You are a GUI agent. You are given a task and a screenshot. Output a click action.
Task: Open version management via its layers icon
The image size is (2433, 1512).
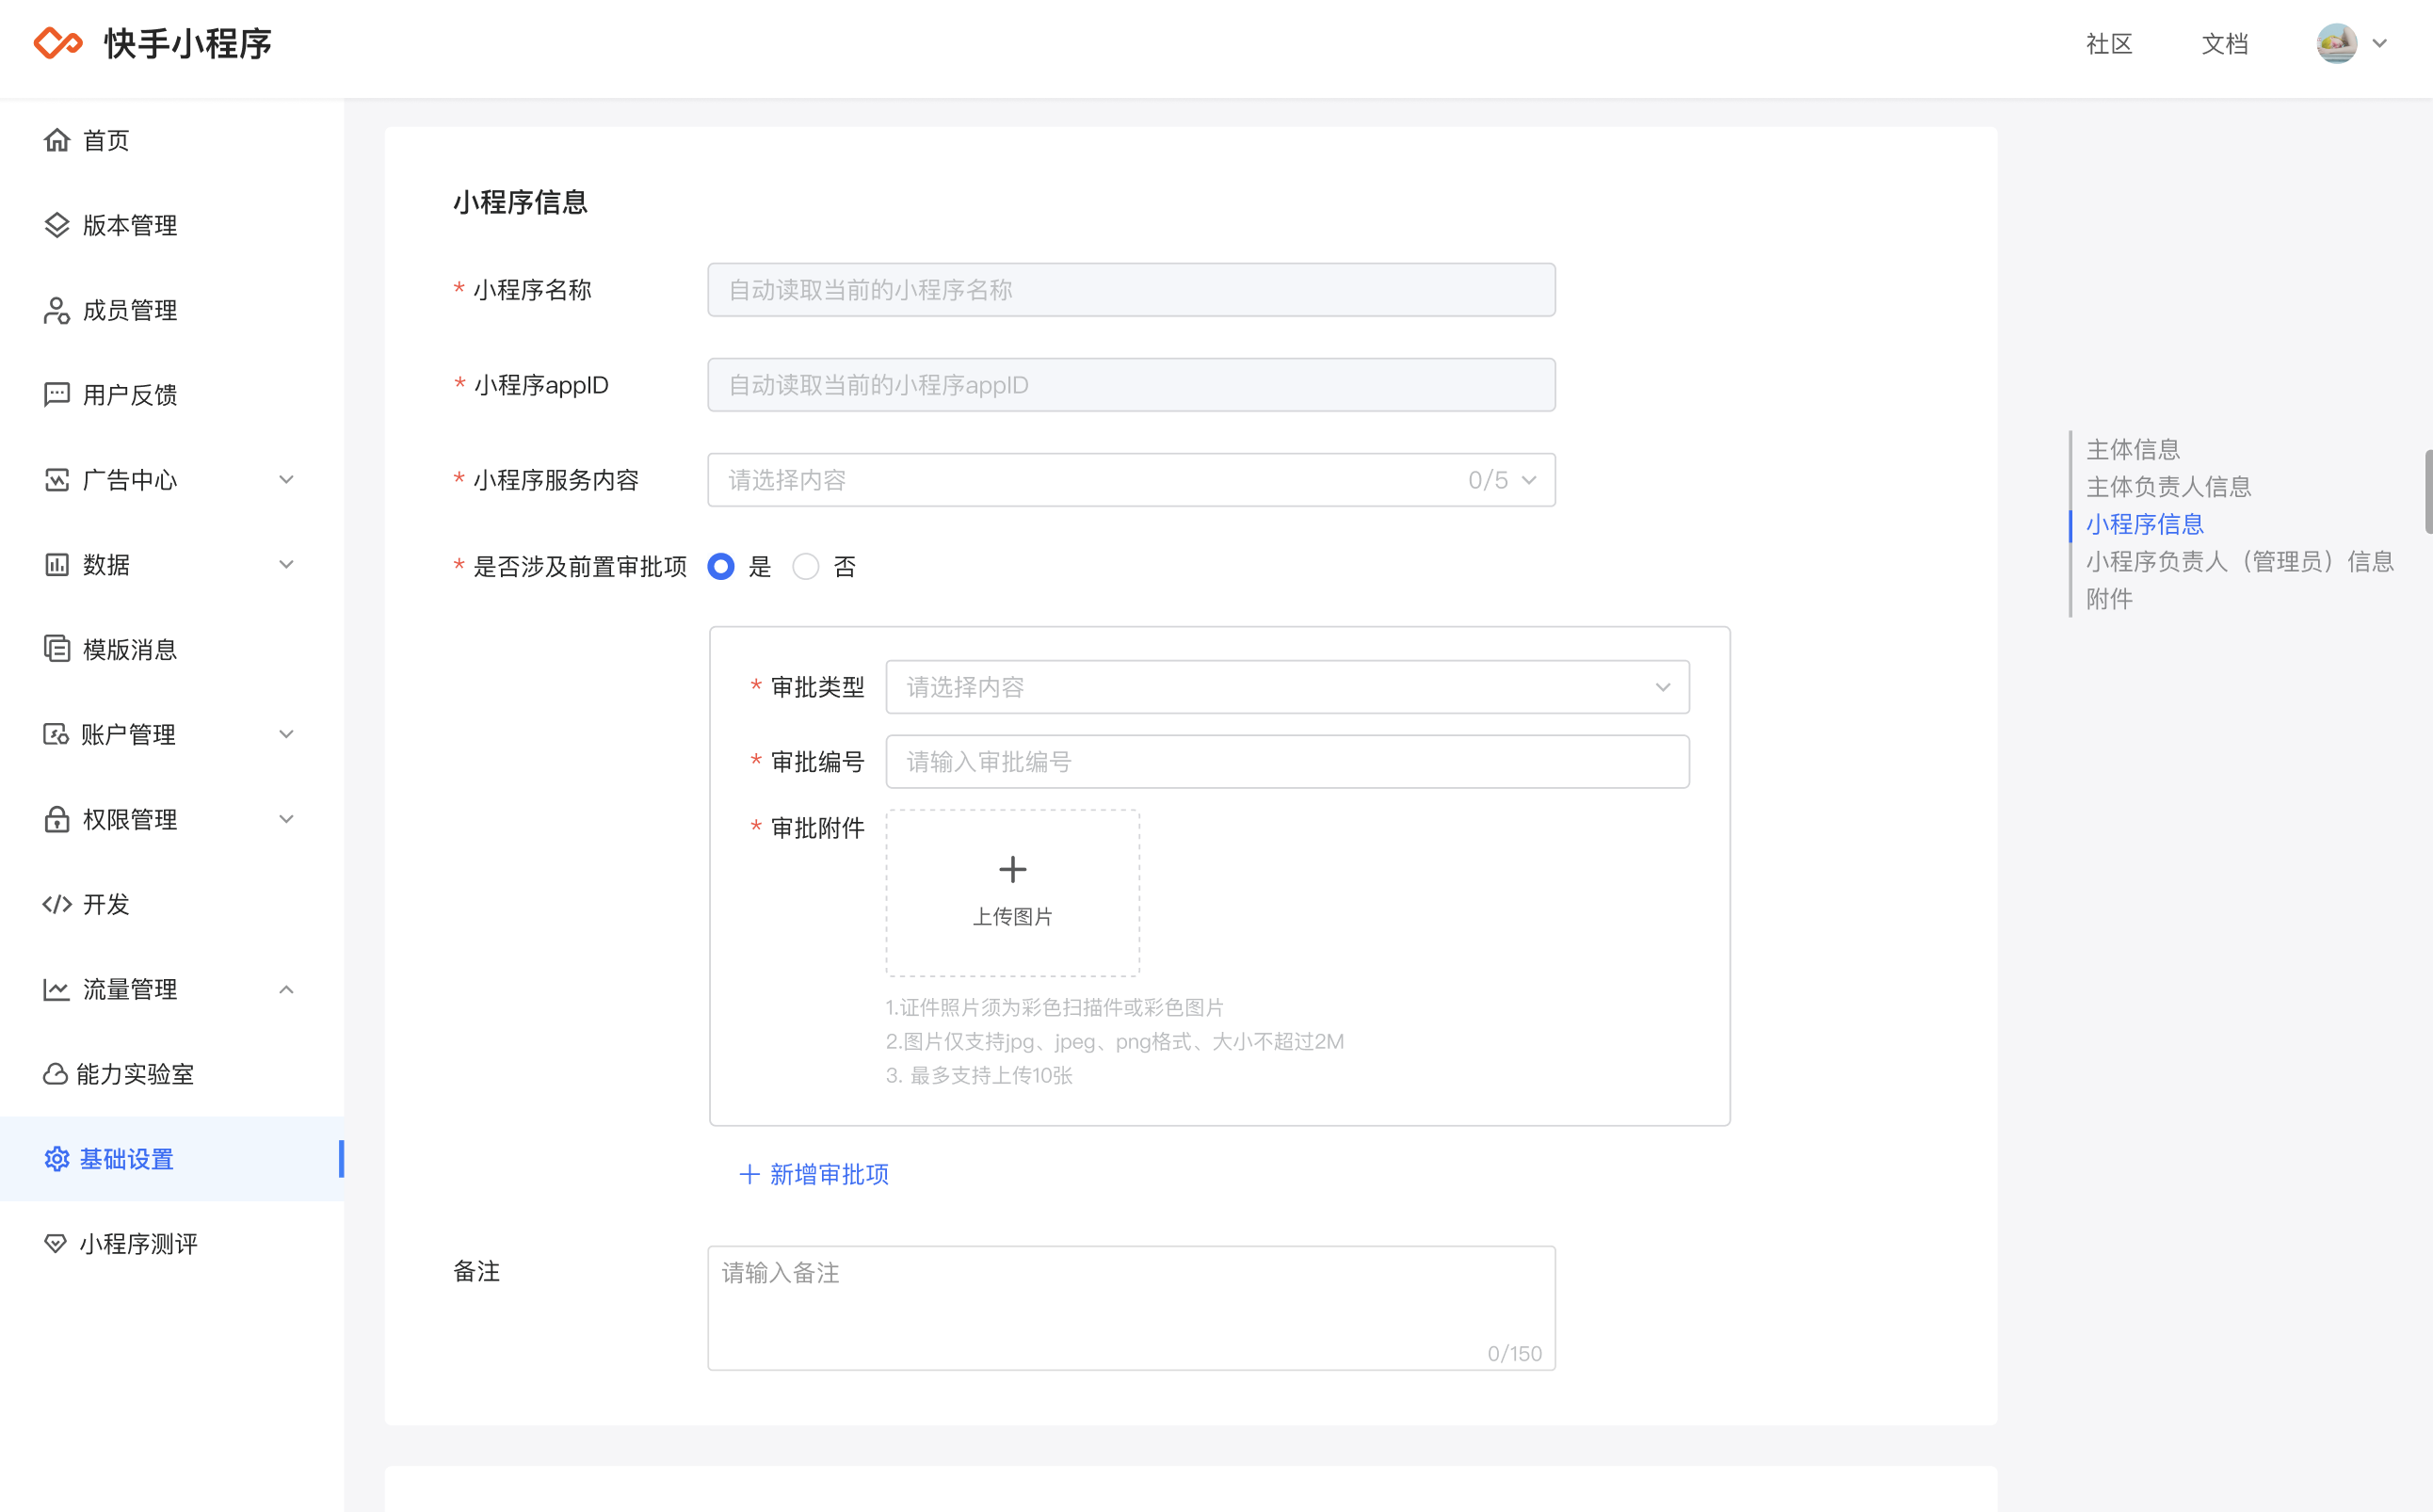coord(57,225)
